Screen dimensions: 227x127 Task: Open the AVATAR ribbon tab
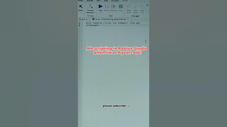tap(90, 1)
